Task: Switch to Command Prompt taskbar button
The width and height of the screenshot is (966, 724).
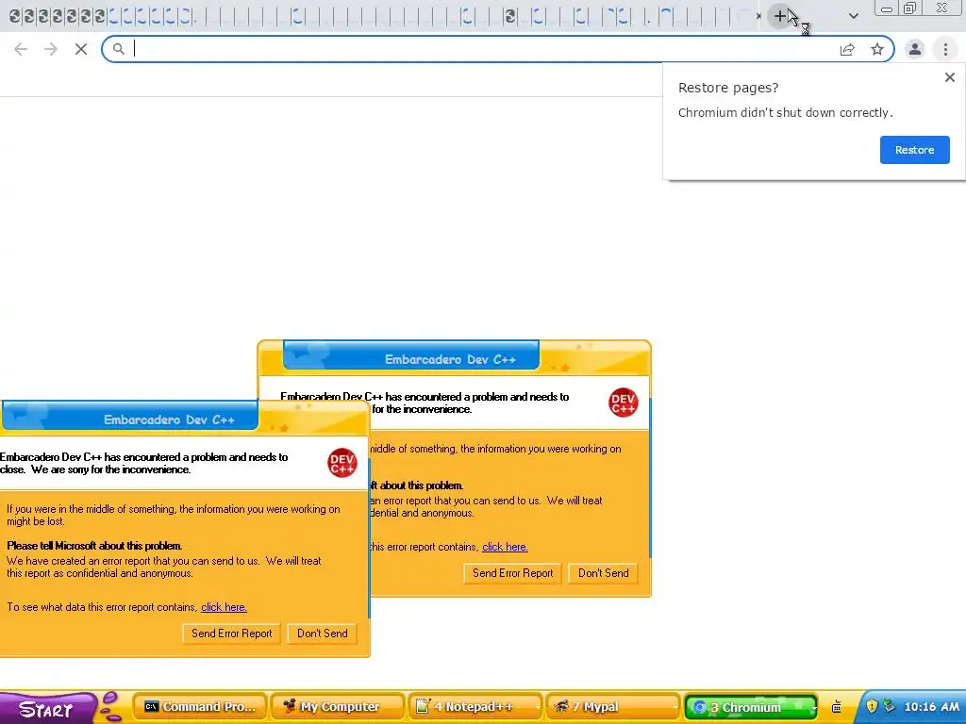Action: [x=199, y=707]
